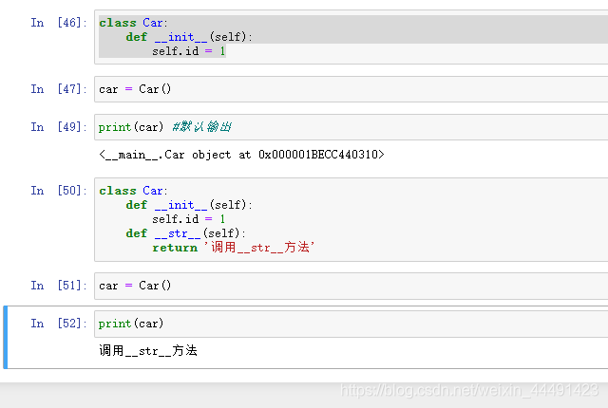Click the In [51] cell car = Car()
This screenshot has height=408, width=608.
351,286
